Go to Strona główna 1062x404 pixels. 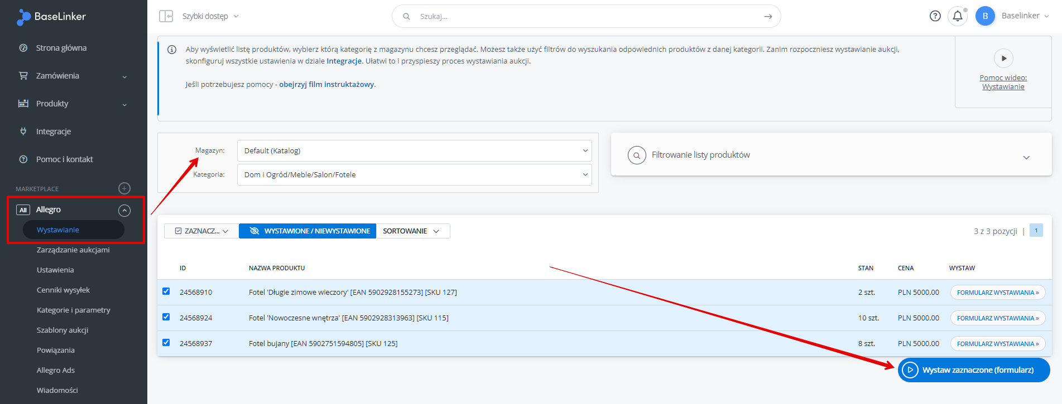point(61,48)
